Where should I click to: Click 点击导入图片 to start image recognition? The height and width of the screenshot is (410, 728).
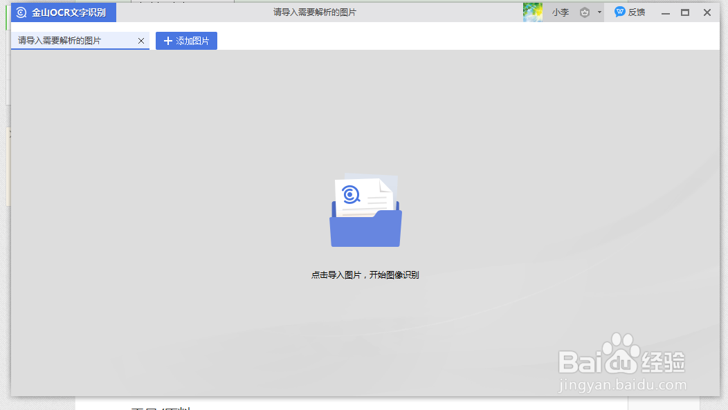[x=365, y=274]
